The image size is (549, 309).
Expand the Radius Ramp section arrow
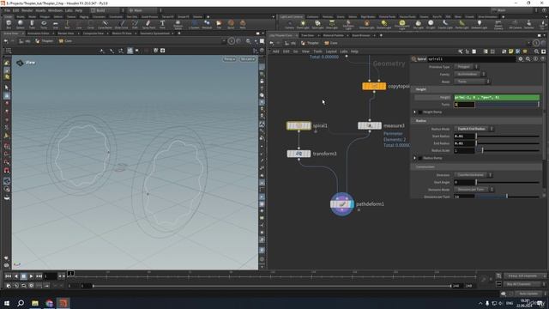click(415, 158)
